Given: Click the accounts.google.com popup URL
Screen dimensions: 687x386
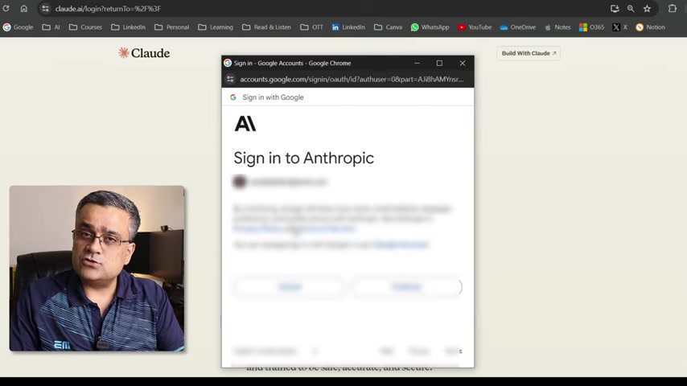Looking at the screenshot, I should pyautogui.click(x=352, y=80).
